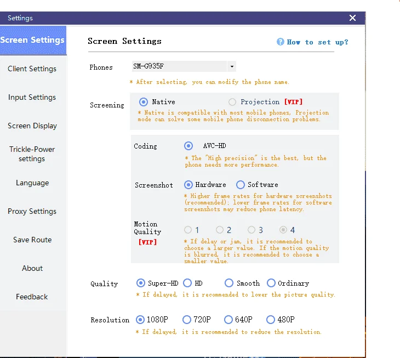Set Motion Quality to 3
400x358 pixels.
point(252,230)
